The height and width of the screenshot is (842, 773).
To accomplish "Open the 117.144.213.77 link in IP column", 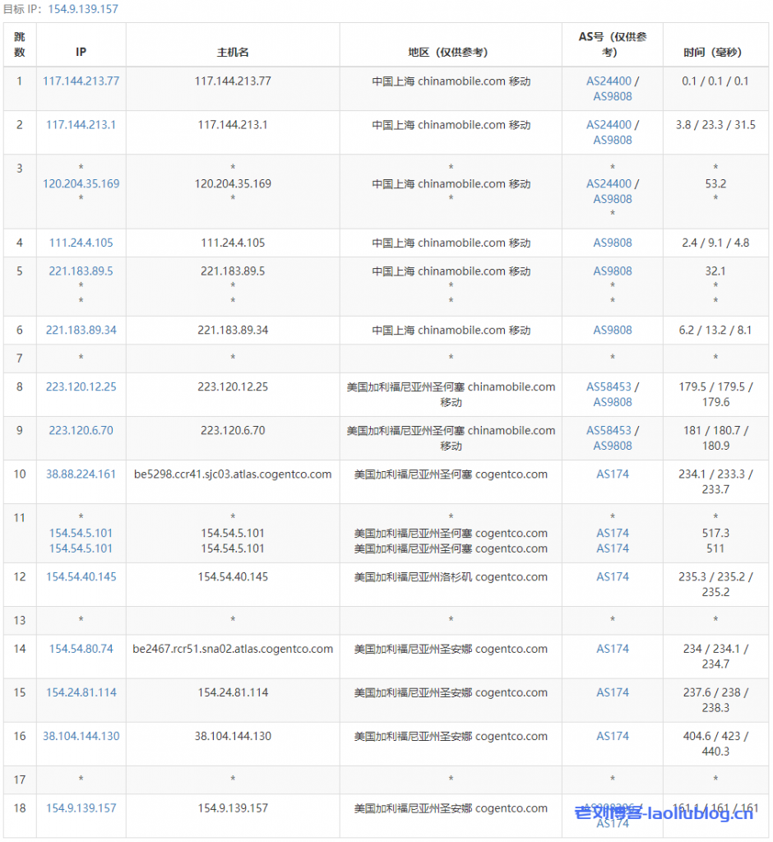I will coord(81,81).
